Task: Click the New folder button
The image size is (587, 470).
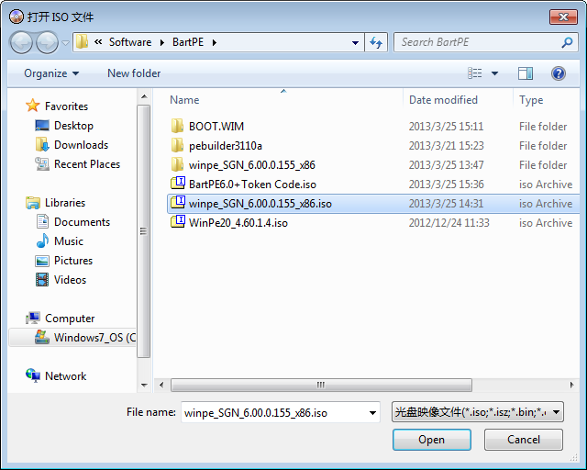Action: (x=134, y=73)
